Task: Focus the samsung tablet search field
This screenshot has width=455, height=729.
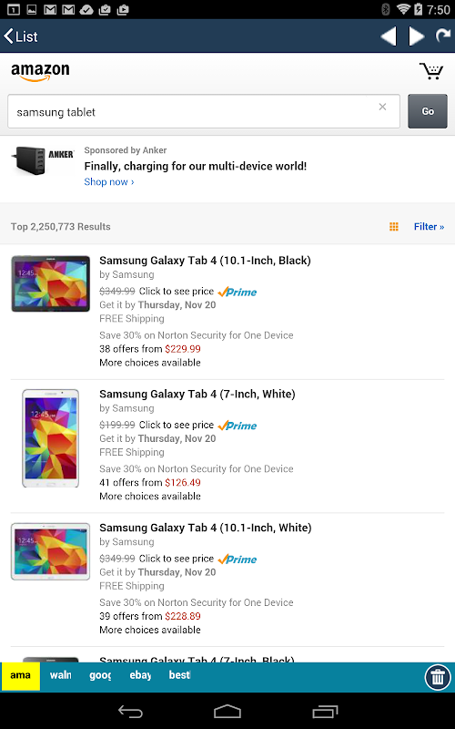Action: pyautogui.click(x=203, y=111)
